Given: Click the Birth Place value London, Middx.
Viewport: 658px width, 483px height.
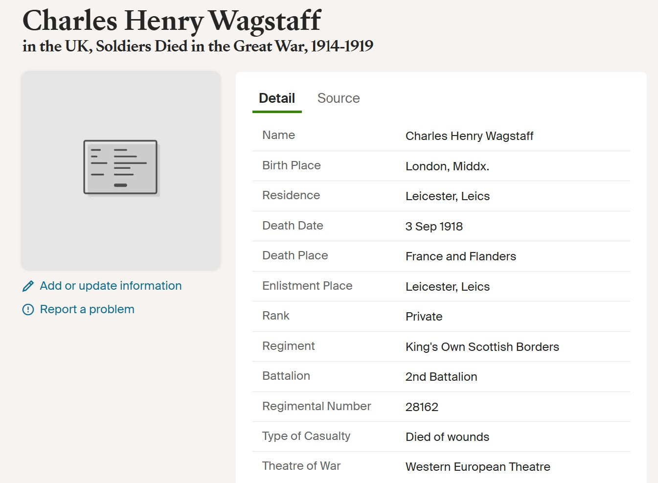Looking at the screenshot, I should tap(447, 166).
